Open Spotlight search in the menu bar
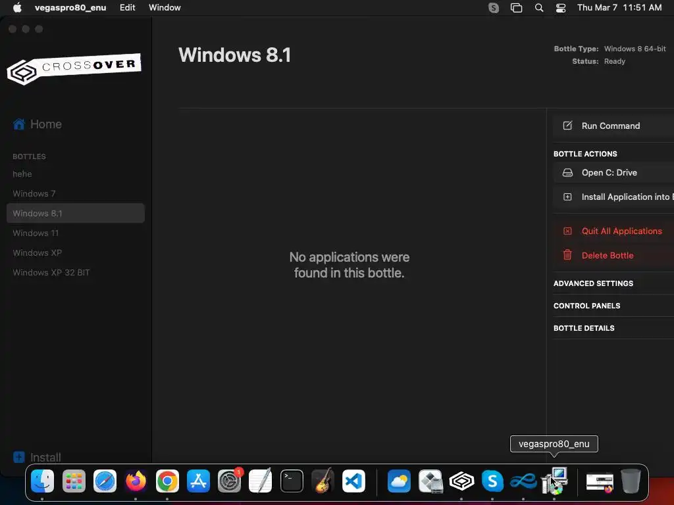Image resolution: width=674 pixels, height=505 pixels. coord(538,8)
